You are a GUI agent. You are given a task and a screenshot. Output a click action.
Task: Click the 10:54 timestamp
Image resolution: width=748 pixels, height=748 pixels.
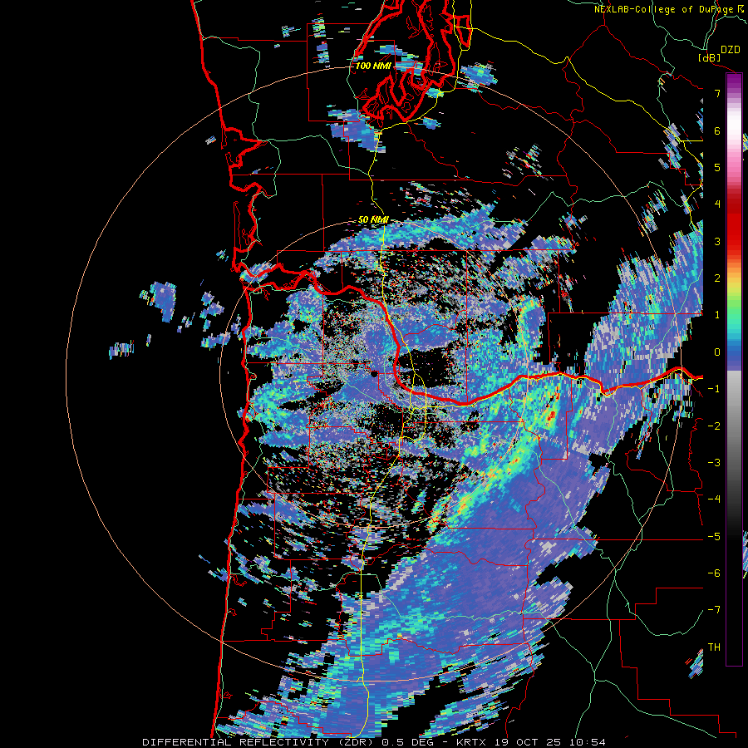click(589, 742)
